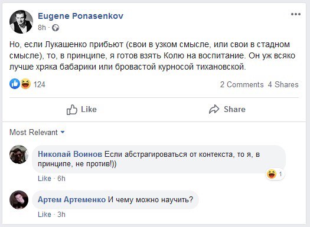
Task: Like the post by Eugene Ponasenkov
Action: point(81,110)
